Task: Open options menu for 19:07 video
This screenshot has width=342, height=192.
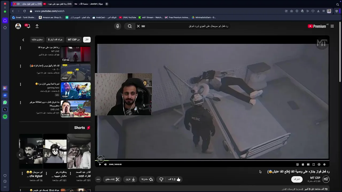Action: coord(20,66)
